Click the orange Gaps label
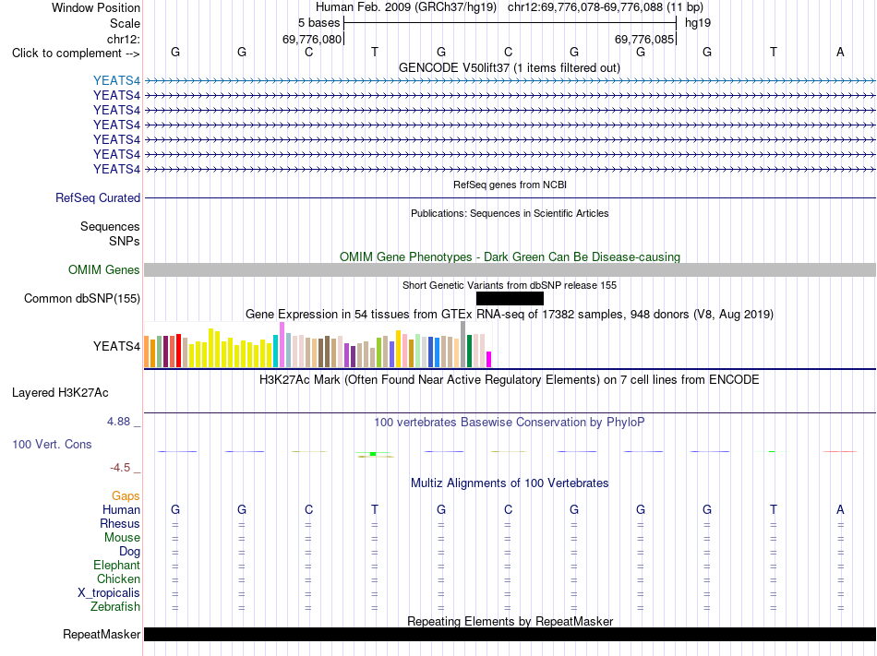This screenshot has height=656, width=877. [x=126, y=495]
